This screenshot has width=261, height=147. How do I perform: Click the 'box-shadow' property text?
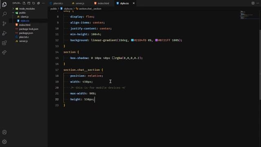[79, 58]
